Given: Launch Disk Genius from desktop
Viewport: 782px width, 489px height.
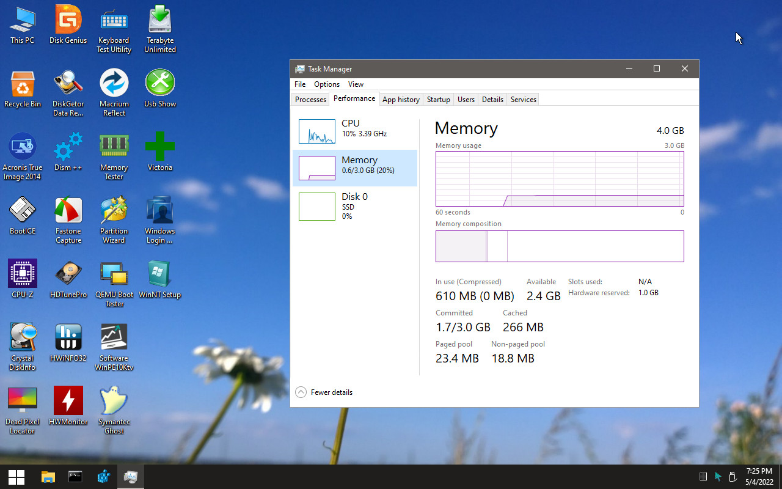Looking at the screenshot, I should [x=68, y=24].
